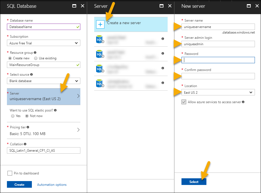Click the plus icon for Create a new server
261x193 pixels.
100,24
